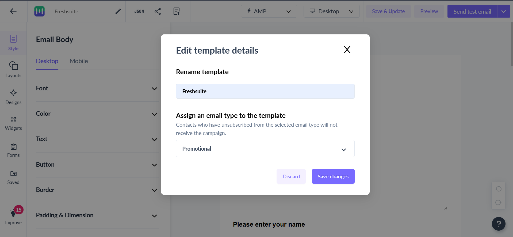Open the Promotional email type dropdown

pyautogui.click(x=265, y=148)
